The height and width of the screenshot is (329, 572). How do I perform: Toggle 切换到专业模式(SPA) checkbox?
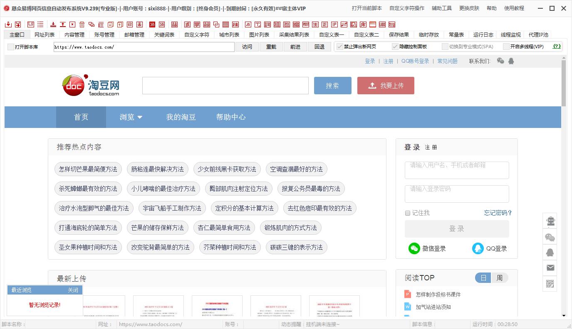click(445, 47)
